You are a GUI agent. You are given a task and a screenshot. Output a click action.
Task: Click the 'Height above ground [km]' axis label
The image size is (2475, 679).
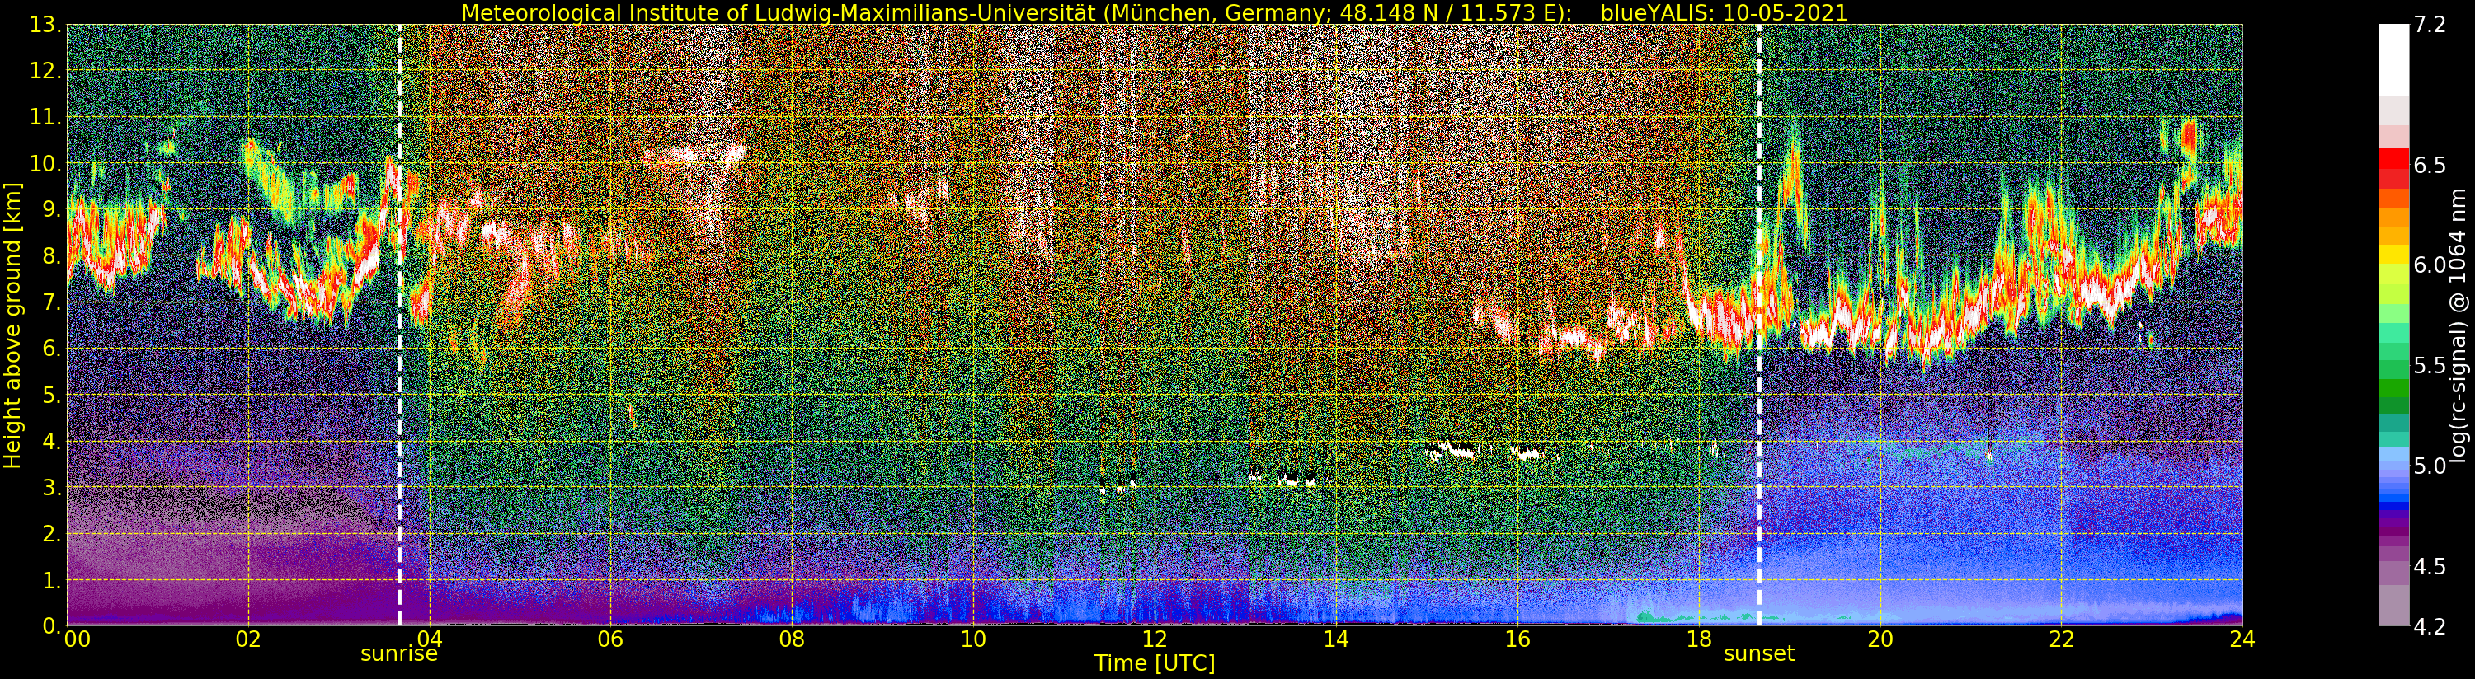coord(12,325)
